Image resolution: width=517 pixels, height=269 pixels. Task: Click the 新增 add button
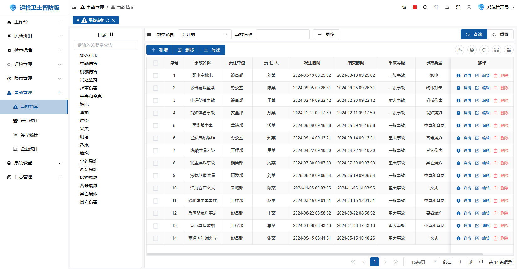click(159, 50)
